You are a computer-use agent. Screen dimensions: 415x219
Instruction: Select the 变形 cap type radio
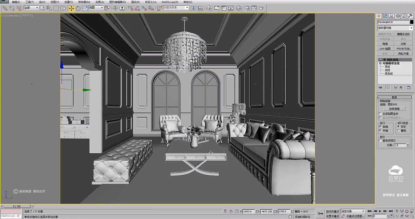pyautogui.click(x=398, y=126)
